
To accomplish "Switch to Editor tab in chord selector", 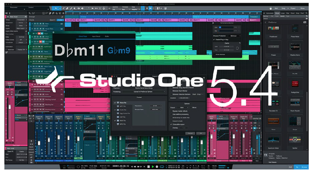I will click(107, 36).
